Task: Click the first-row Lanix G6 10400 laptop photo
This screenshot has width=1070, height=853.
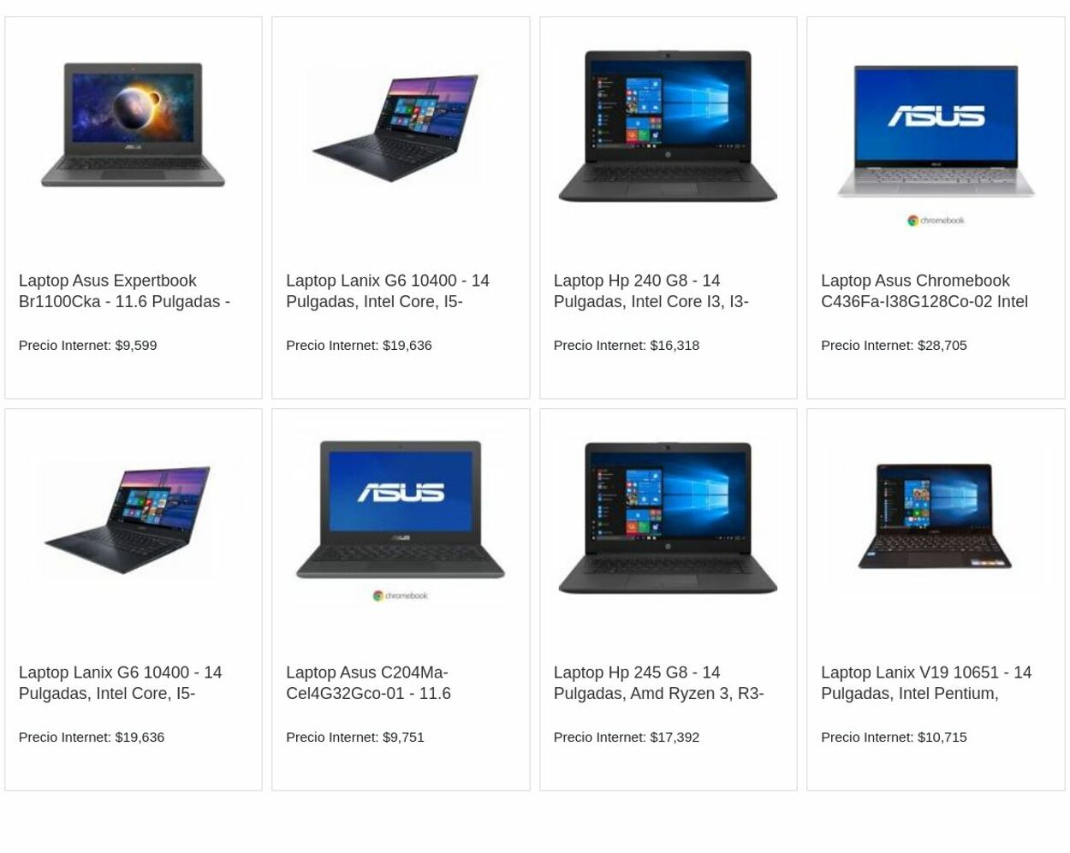Action: pos(401,121)
